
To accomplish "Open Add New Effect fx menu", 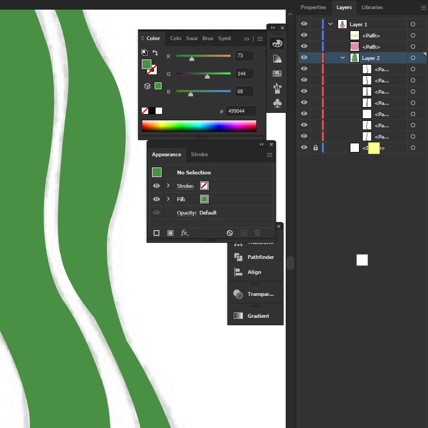I will pos(185,233).
